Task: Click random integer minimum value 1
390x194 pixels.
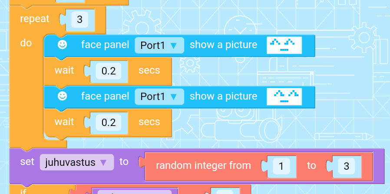Action: tap(281, 166)
